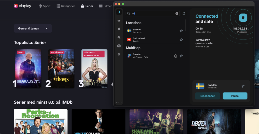Screen dimensions: 259x134
Task: Select Sweden via France - Paris MultiHop
Action: (155, 56)
